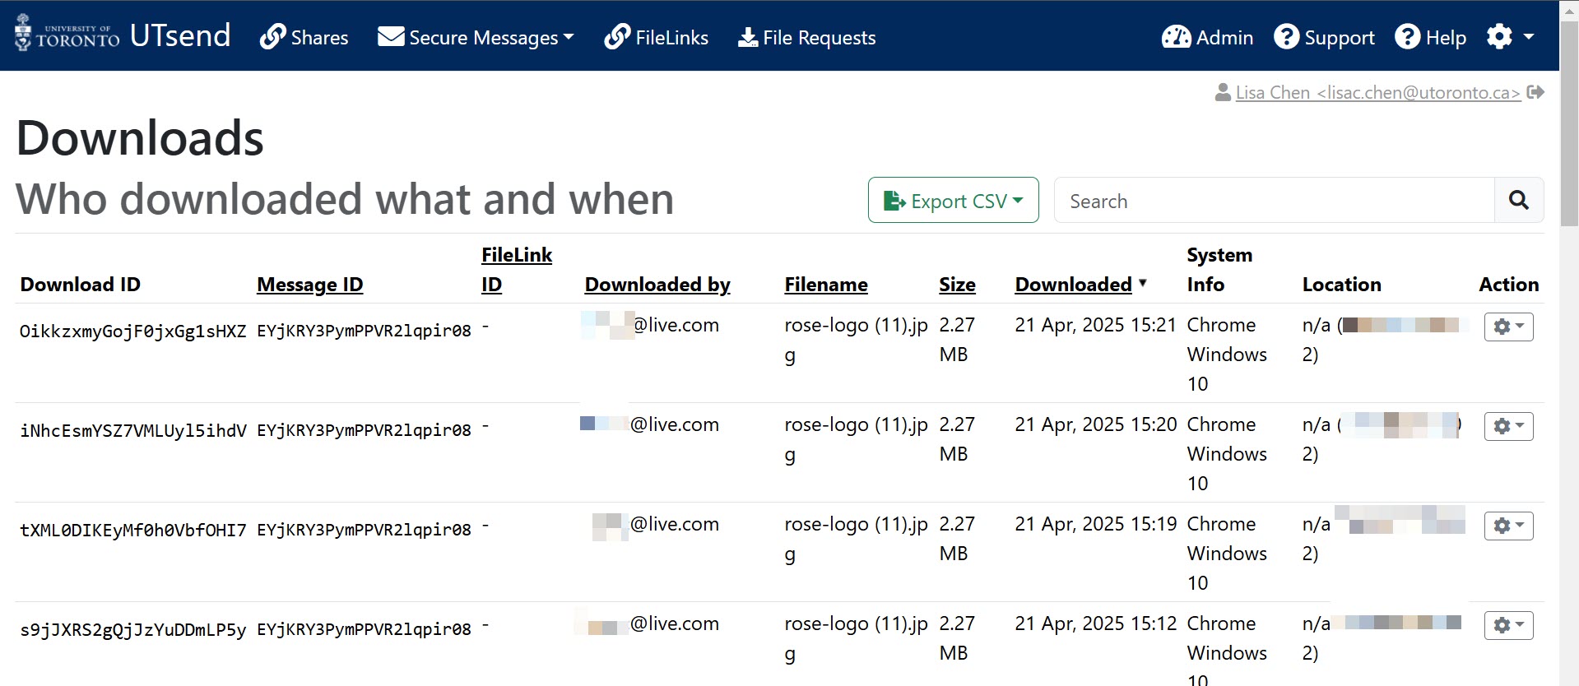
Task: Click the search magnifying glass button
Action: point(1518,200)
